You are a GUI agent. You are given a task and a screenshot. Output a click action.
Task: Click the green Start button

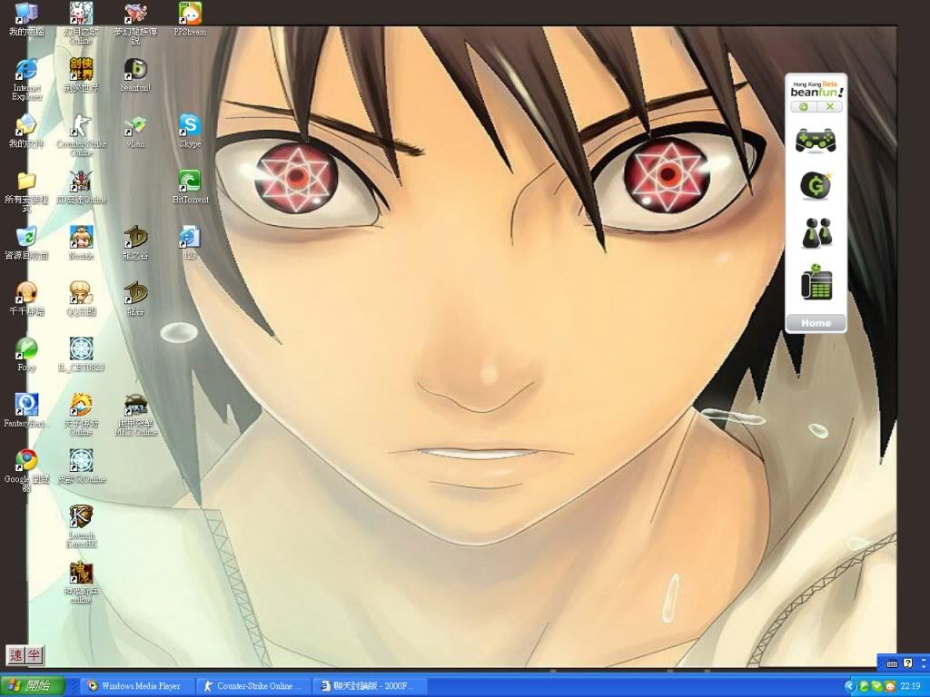(x=33, y=686)
